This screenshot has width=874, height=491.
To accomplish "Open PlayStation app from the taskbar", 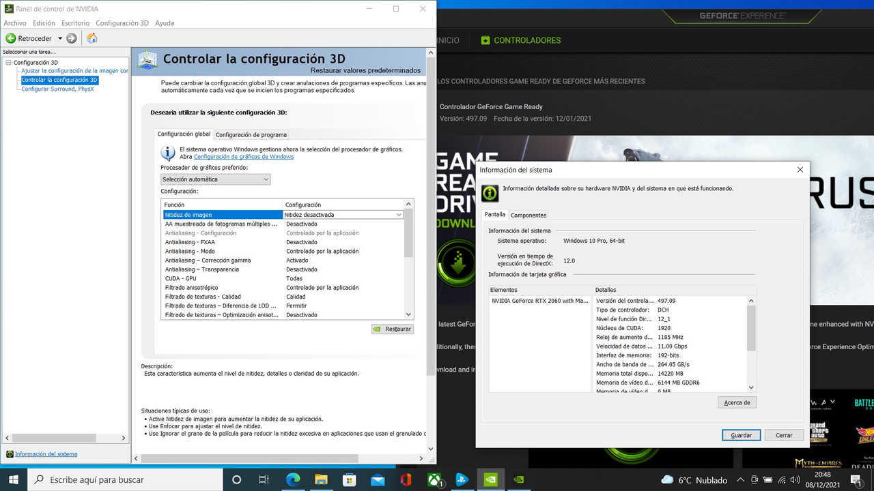I will [462, 479].
